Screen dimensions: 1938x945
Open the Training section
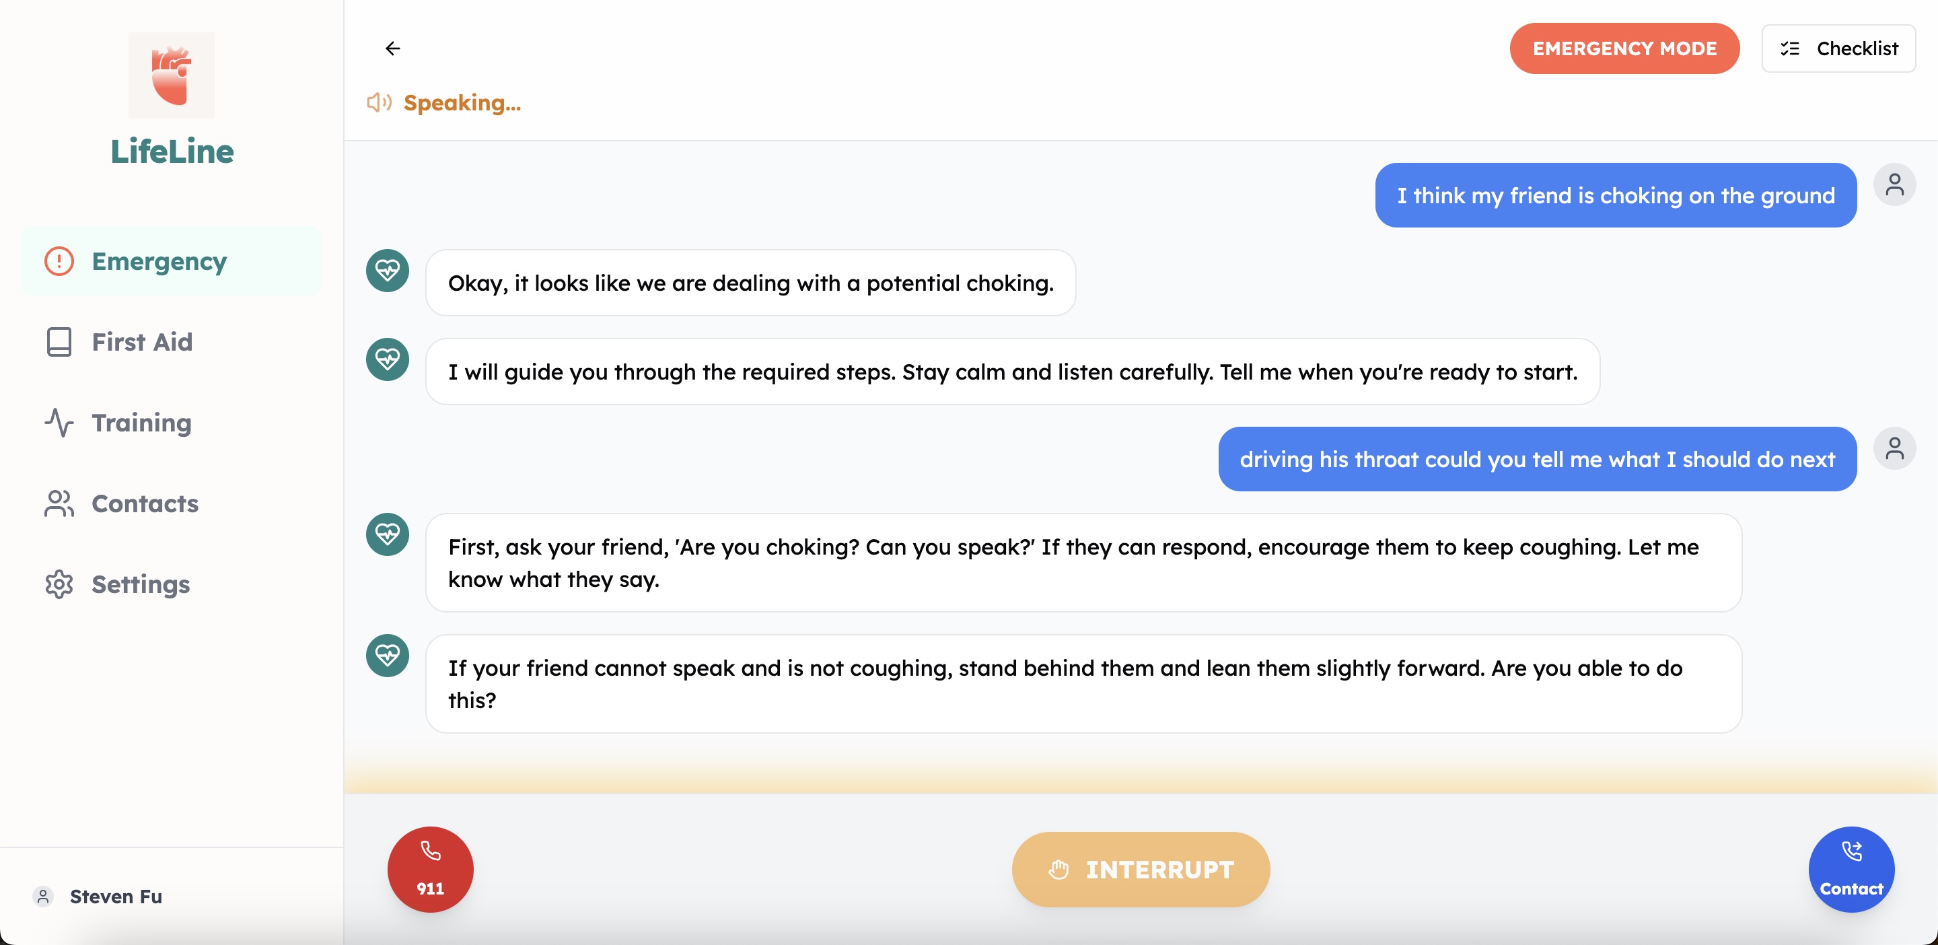141,423
